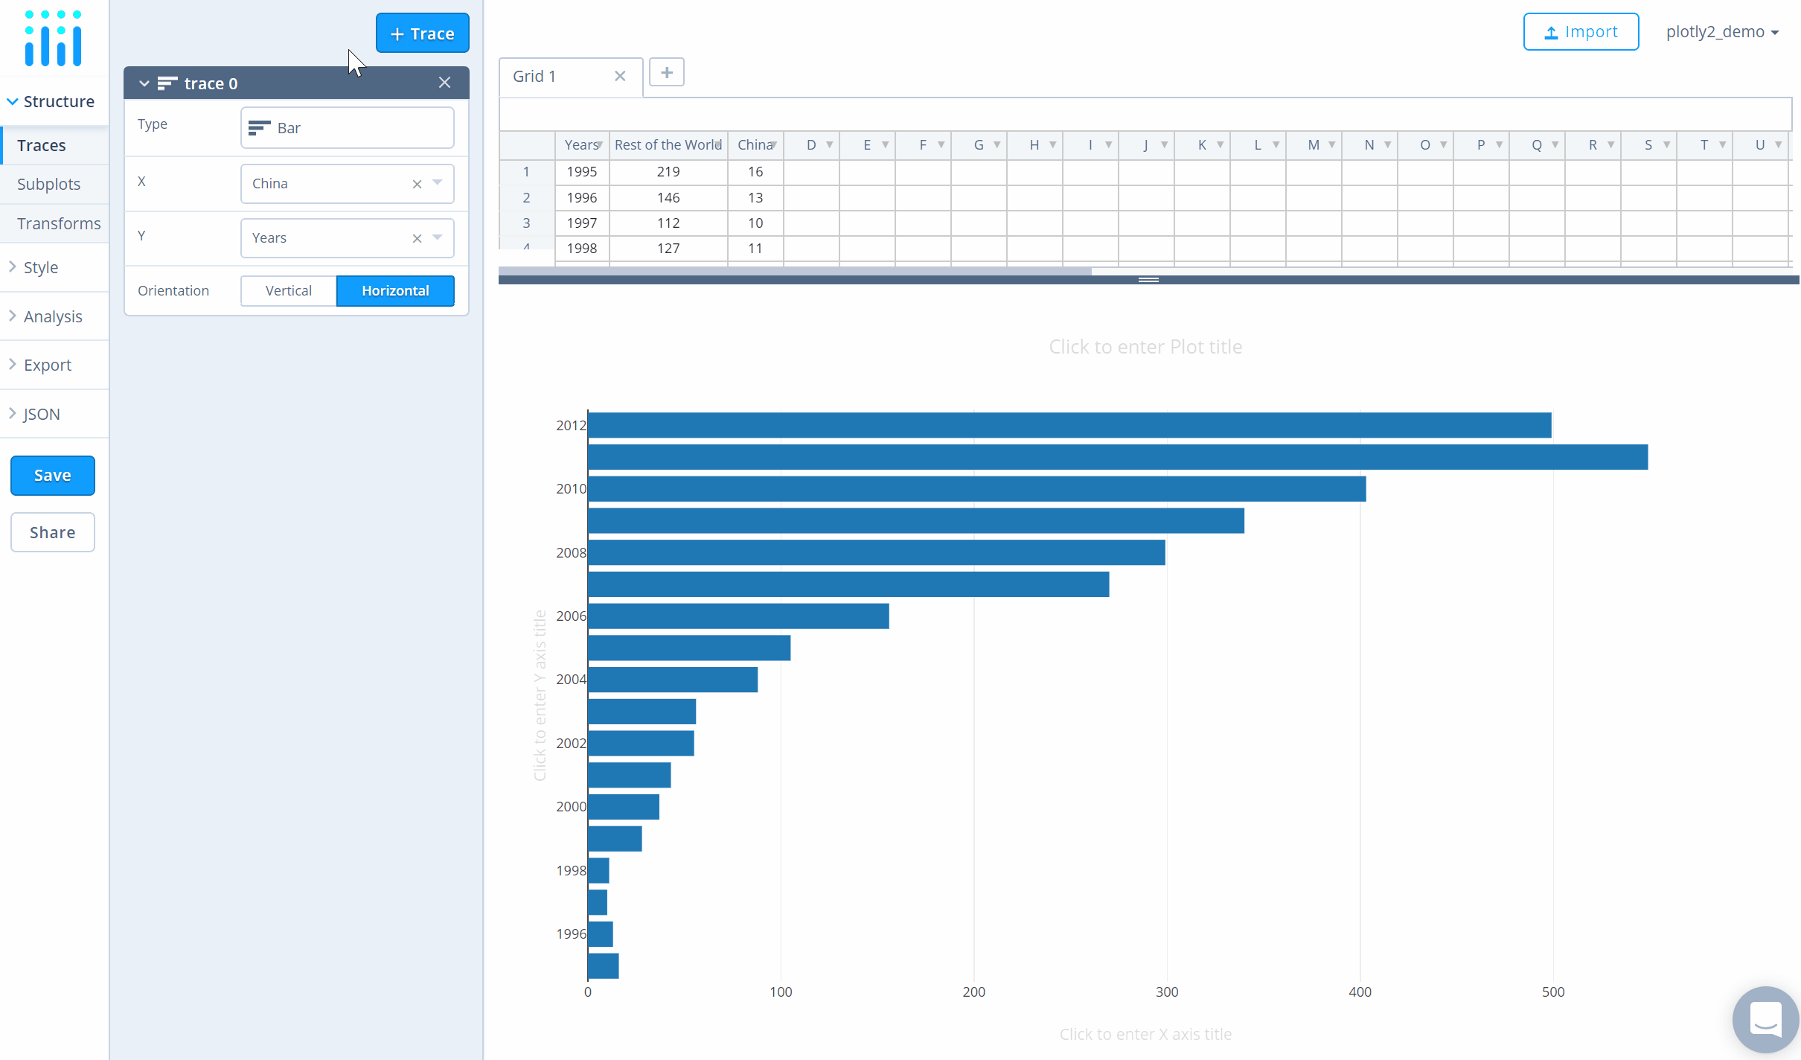This screenshot has width=1801, height=1060.
Task: Clear the China X column selection
Action: (x=417, y=184)
